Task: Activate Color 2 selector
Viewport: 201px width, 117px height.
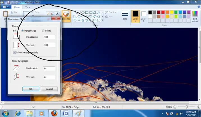Action: click(x=143, y=16)
